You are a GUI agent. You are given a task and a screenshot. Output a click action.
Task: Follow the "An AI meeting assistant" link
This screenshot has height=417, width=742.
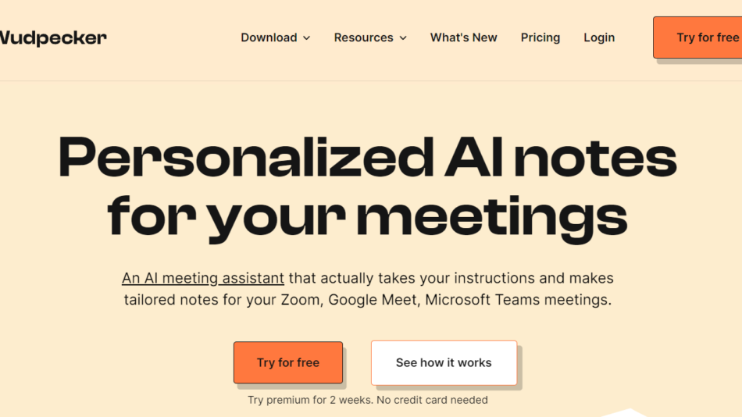coord(203,278)
